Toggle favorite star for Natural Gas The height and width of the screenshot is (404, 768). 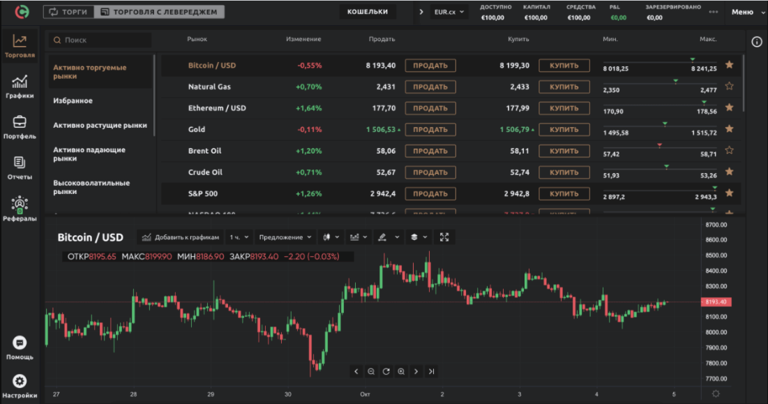pyautogui.click(x=729, y=87)
